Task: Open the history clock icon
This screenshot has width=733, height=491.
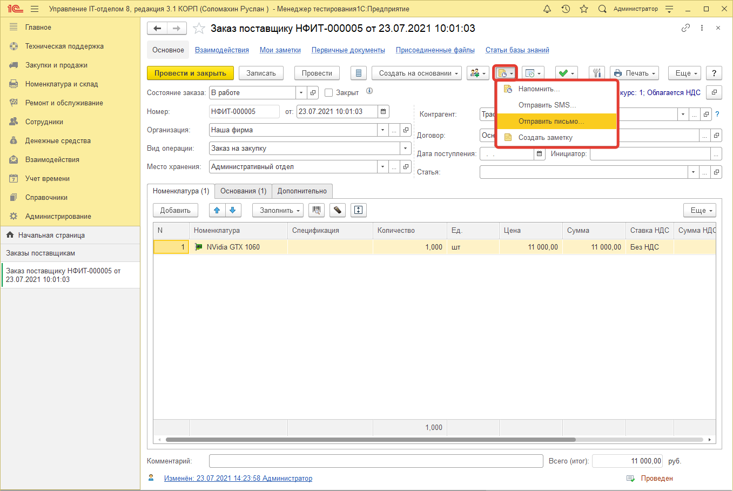Action: (566, 9)
